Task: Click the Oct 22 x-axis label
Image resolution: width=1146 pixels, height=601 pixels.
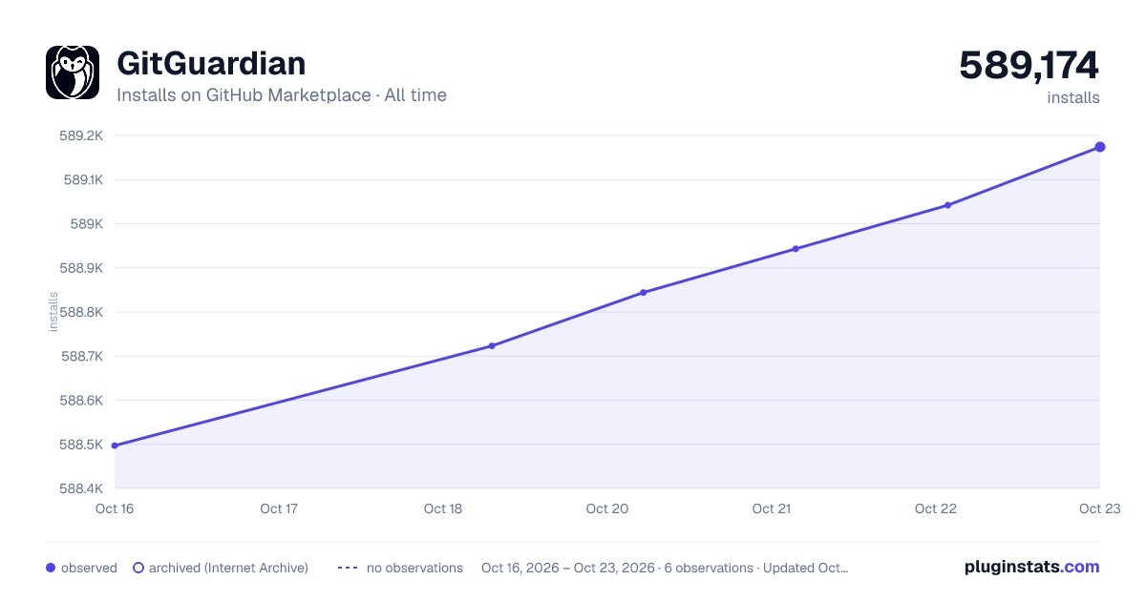Action: [x=936, y=508]
